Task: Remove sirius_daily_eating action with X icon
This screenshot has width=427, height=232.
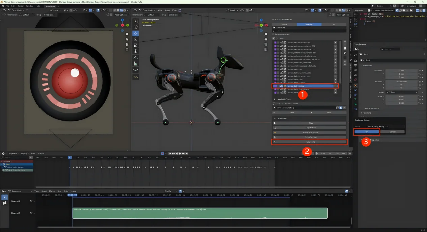Action: (335, 86)
